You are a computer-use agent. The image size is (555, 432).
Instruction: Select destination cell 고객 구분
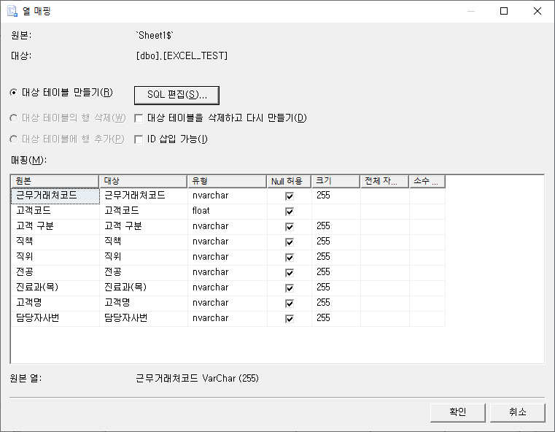tap(143, 226)
